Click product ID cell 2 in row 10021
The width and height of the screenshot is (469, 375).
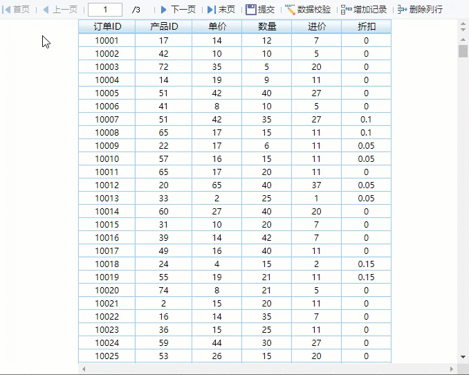(x=164, y=304)
